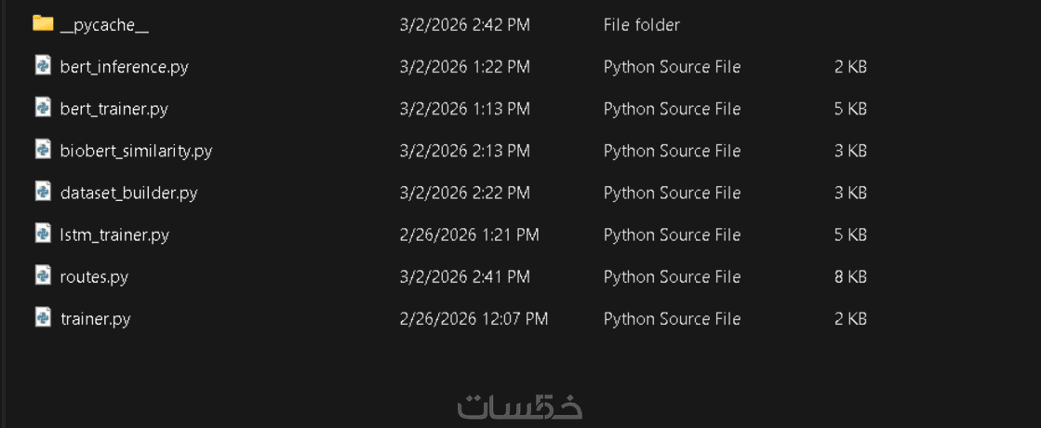Screen dimensions: 1041x428
Task: Click routes.py date modified 3/2/2026 2:41 PM
Action: (464, 276)
